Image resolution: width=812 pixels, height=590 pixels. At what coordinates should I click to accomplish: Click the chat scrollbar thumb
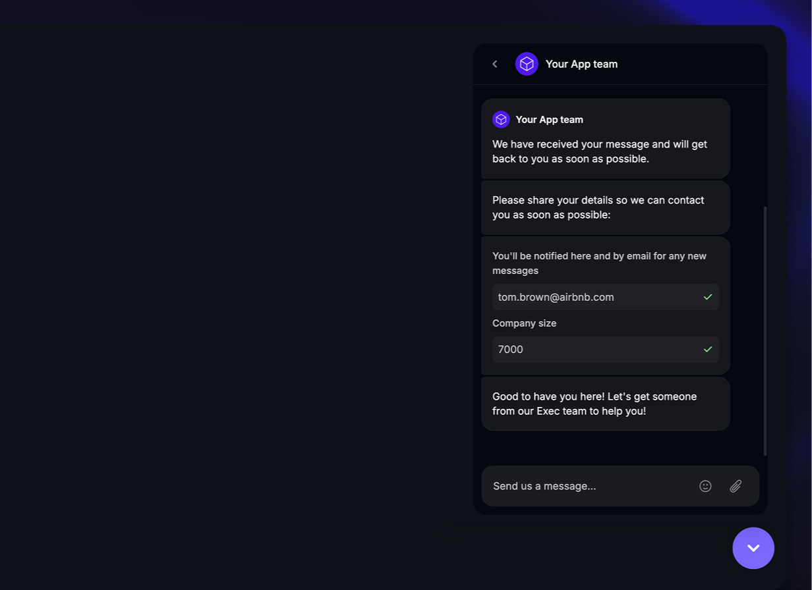click(x=765, y=329)
